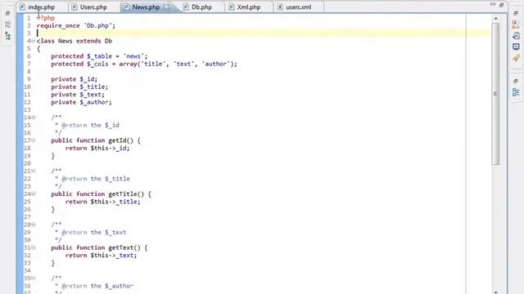
Task: Switch to the Db.php tab
Action: [x=201, y=7]
